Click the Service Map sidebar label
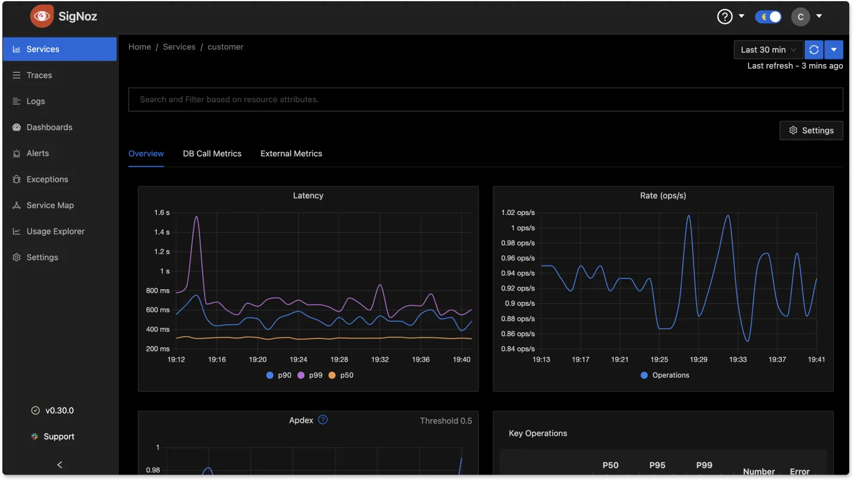854x481 pixels. coord(50,205)
